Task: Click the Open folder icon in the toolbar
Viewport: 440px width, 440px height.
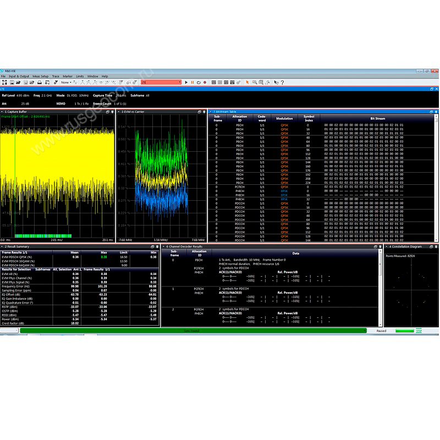Action: (18, 82)
